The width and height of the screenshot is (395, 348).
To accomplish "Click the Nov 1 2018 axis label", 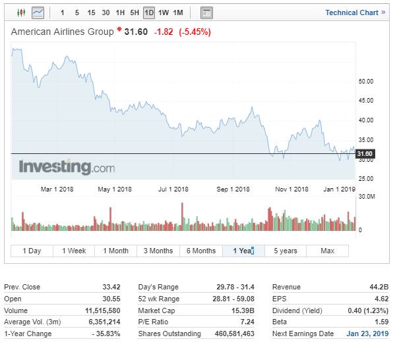I will pyautogui.click(x=291, y=189).
